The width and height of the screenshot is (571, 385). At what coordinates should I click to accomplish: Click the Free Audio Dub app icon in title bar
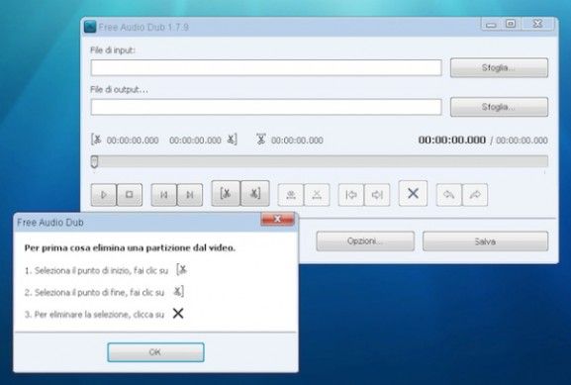click(x=90, y=27)
